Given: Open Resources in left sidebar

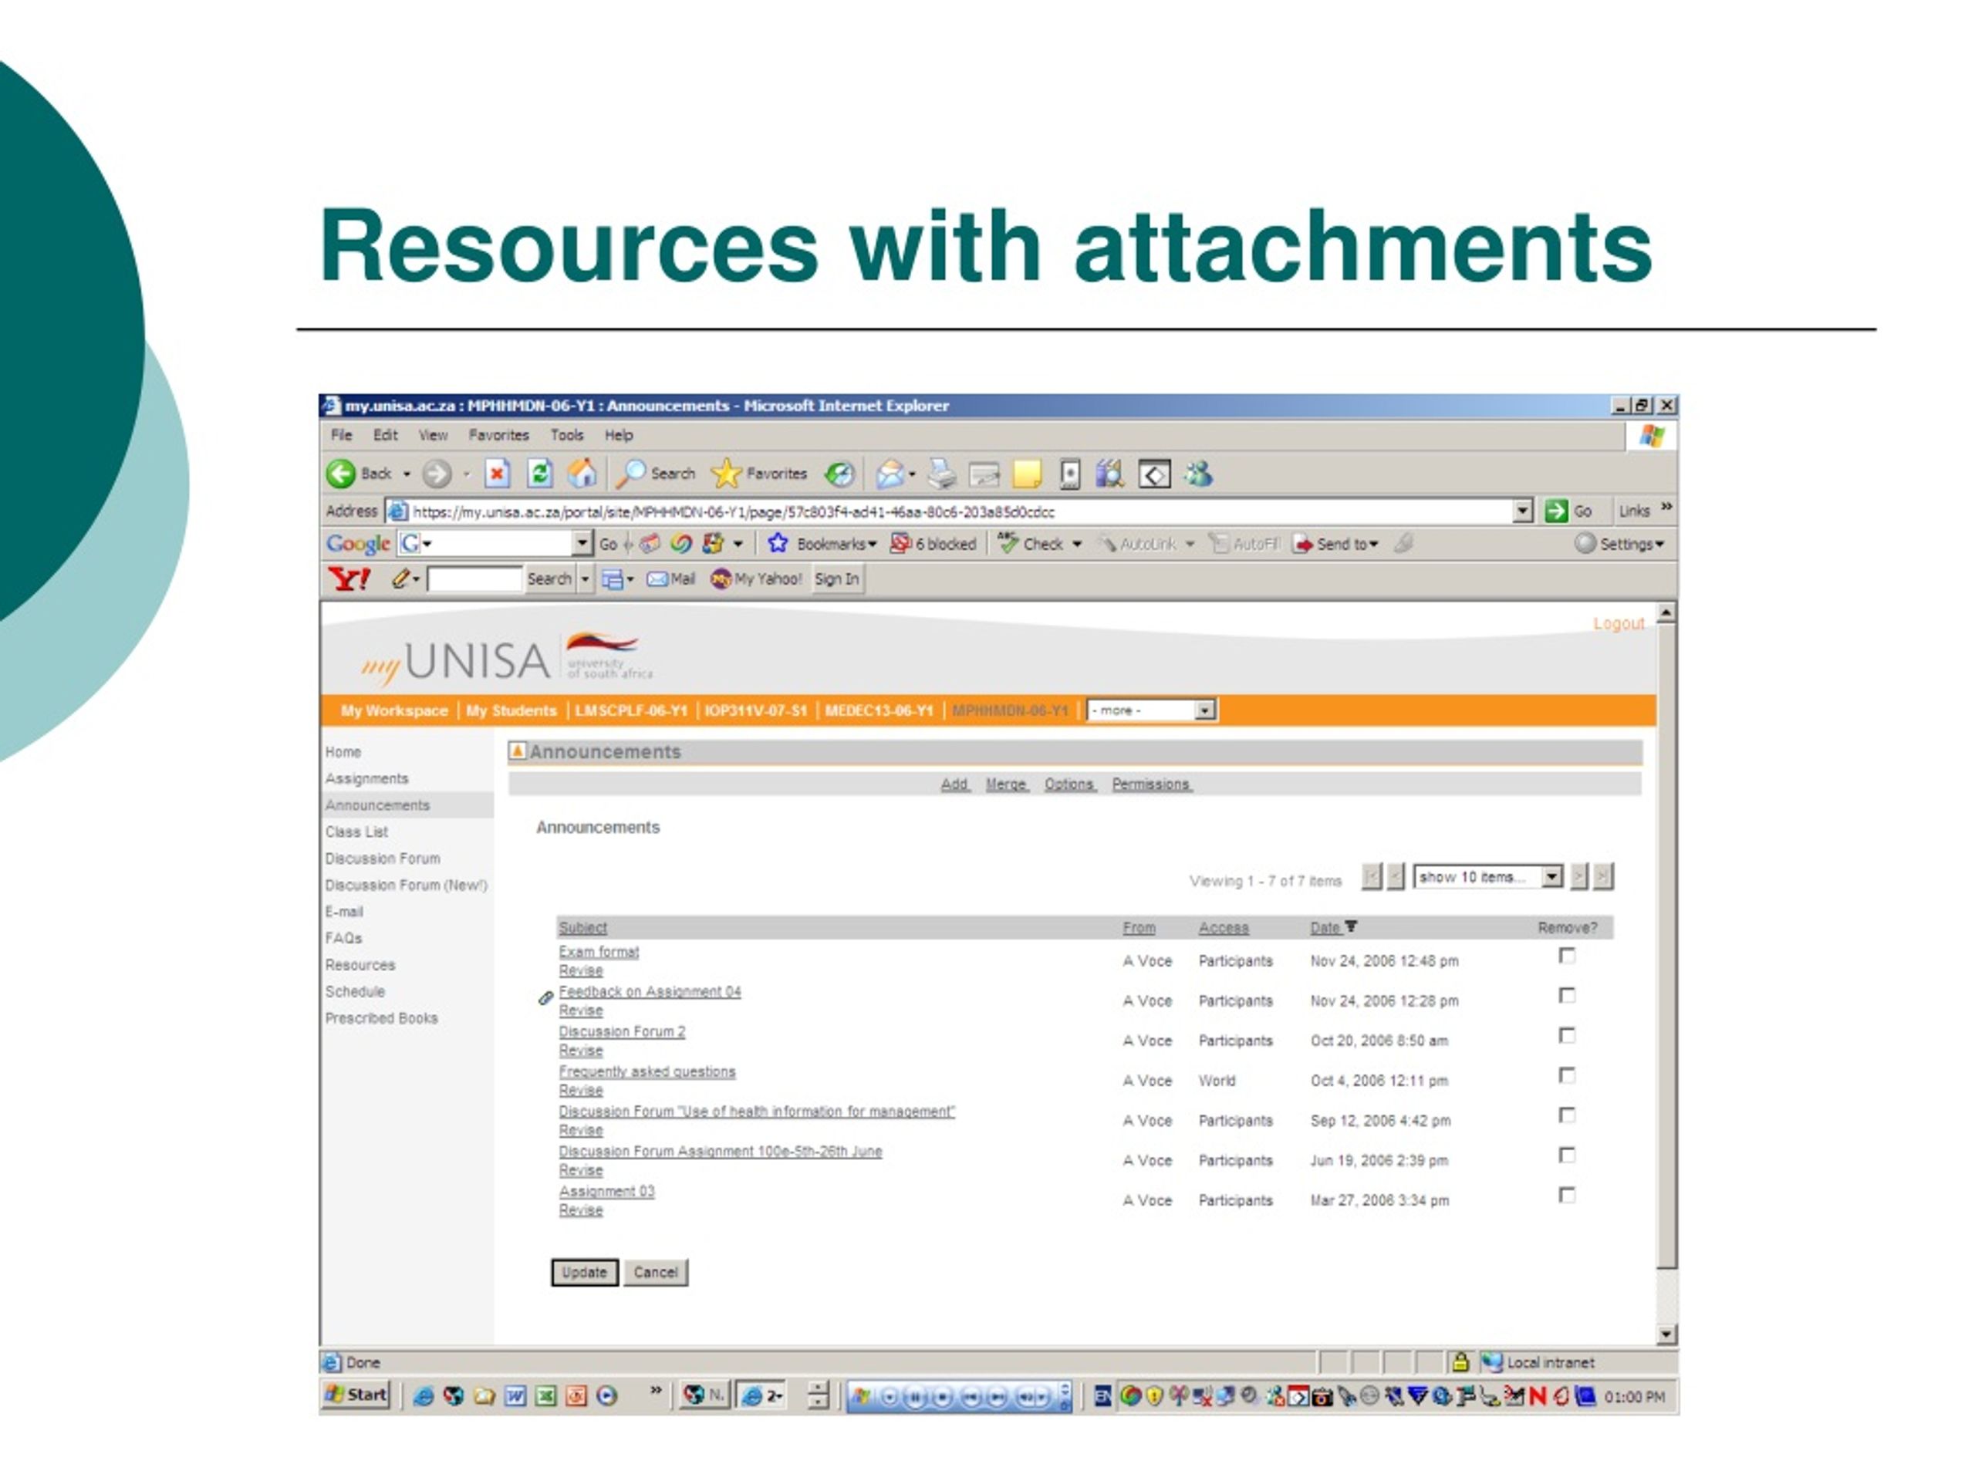Looking at the screenshot, I should coord(360,965).
